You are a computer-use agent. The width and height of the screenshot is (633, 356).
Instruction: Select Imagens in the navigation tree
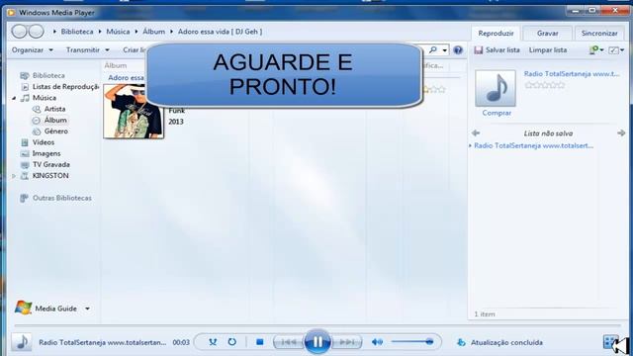click(x=46, y=153)
